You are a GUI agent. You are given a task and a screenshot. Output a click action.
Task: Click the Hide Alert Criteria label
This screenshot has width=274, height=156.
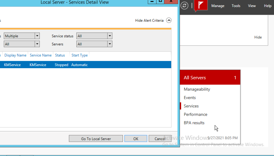149,20
